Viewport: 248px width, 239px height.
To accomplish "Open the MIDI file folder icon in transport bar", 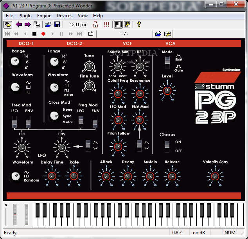I will coord(158,34).
